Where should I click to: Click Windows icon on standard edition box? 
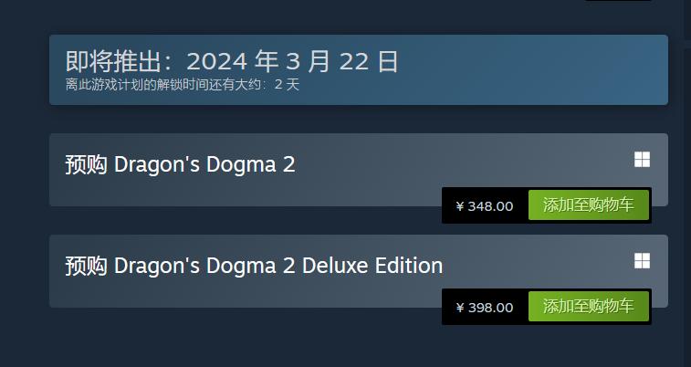click(642, 161)
